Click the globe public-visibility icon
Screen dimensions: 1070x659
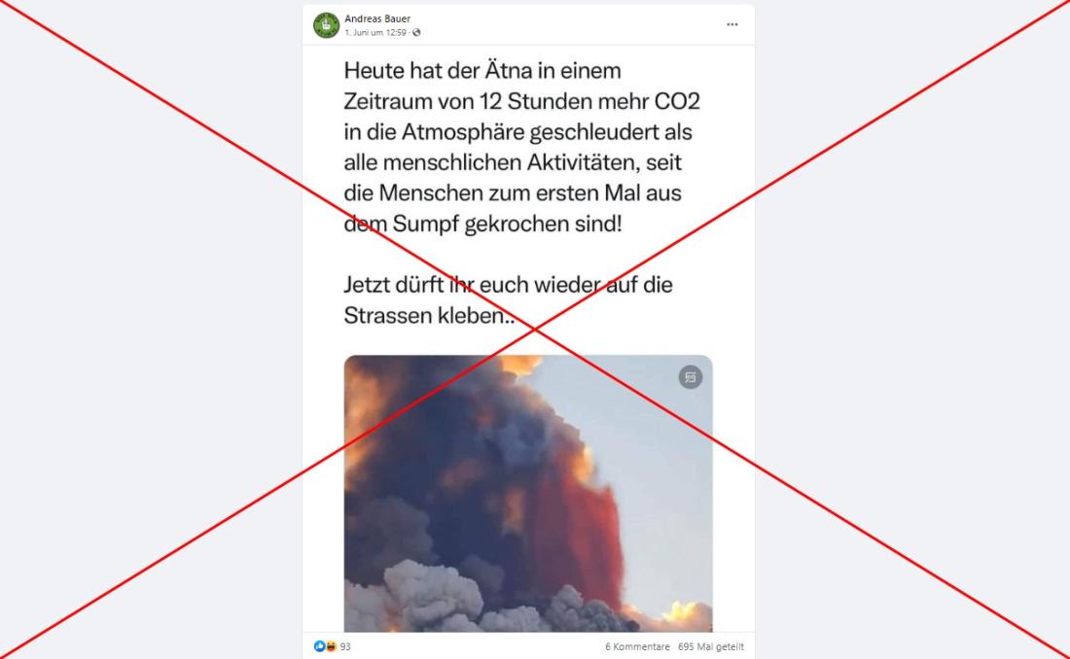click(416, 33)
